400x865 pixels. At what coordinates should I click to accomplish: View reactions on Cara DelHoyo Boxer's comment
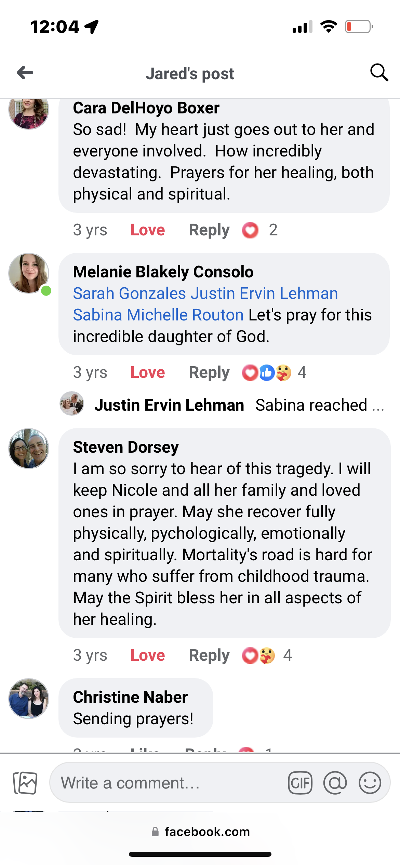(x=259, y=230)
